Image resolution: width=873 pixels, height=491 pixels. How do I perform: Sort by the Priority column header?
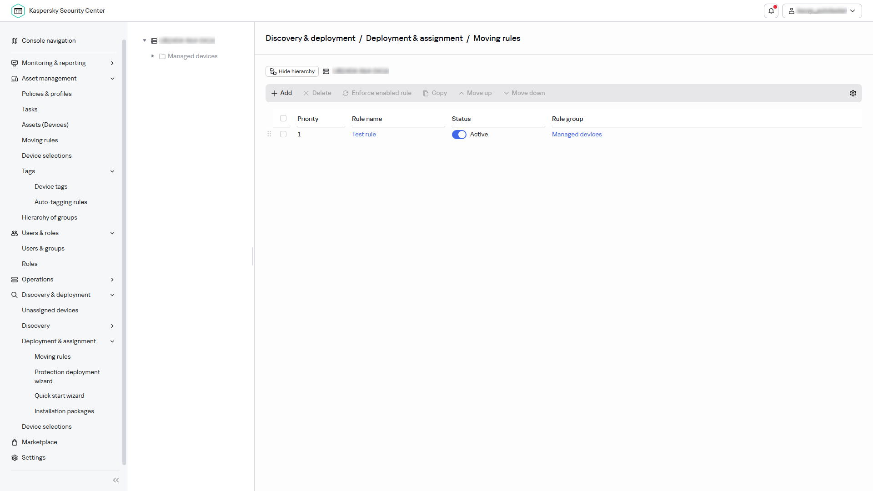tap(308, 119)
